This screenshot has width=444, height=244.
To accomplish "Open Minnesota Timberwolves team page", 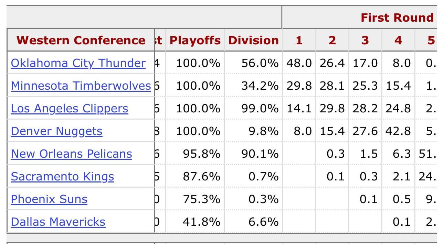I will click(81, 86).
